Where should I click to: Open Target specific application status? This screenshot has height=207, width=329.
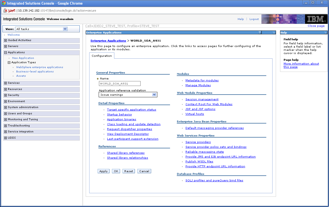point(132,110)
